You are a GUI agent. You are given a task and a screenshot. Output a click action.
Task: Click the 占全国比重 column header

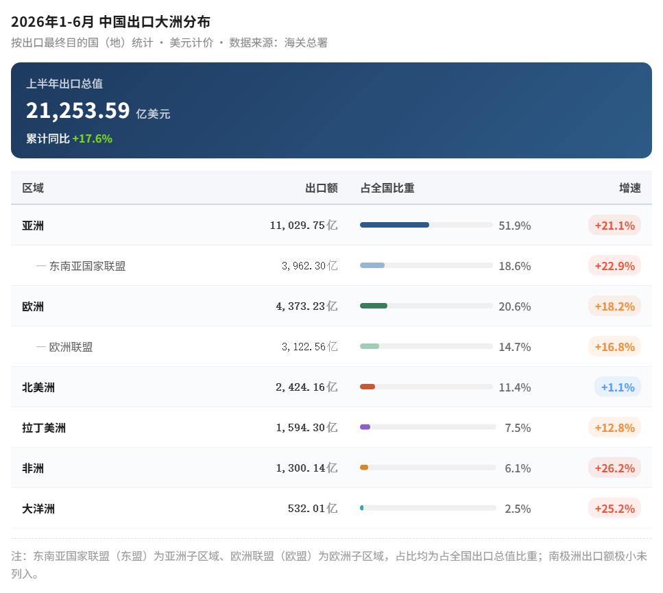tap(387, 188)
